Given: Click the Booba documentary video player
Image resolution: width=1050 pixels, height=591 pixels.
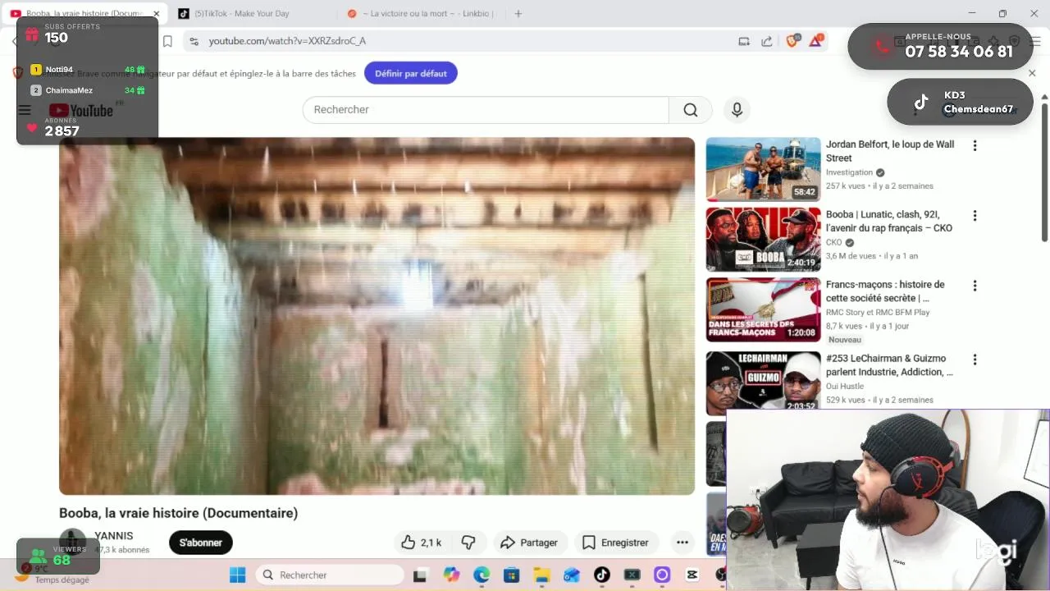Looking at the screenshot, I should coord(377,316).
